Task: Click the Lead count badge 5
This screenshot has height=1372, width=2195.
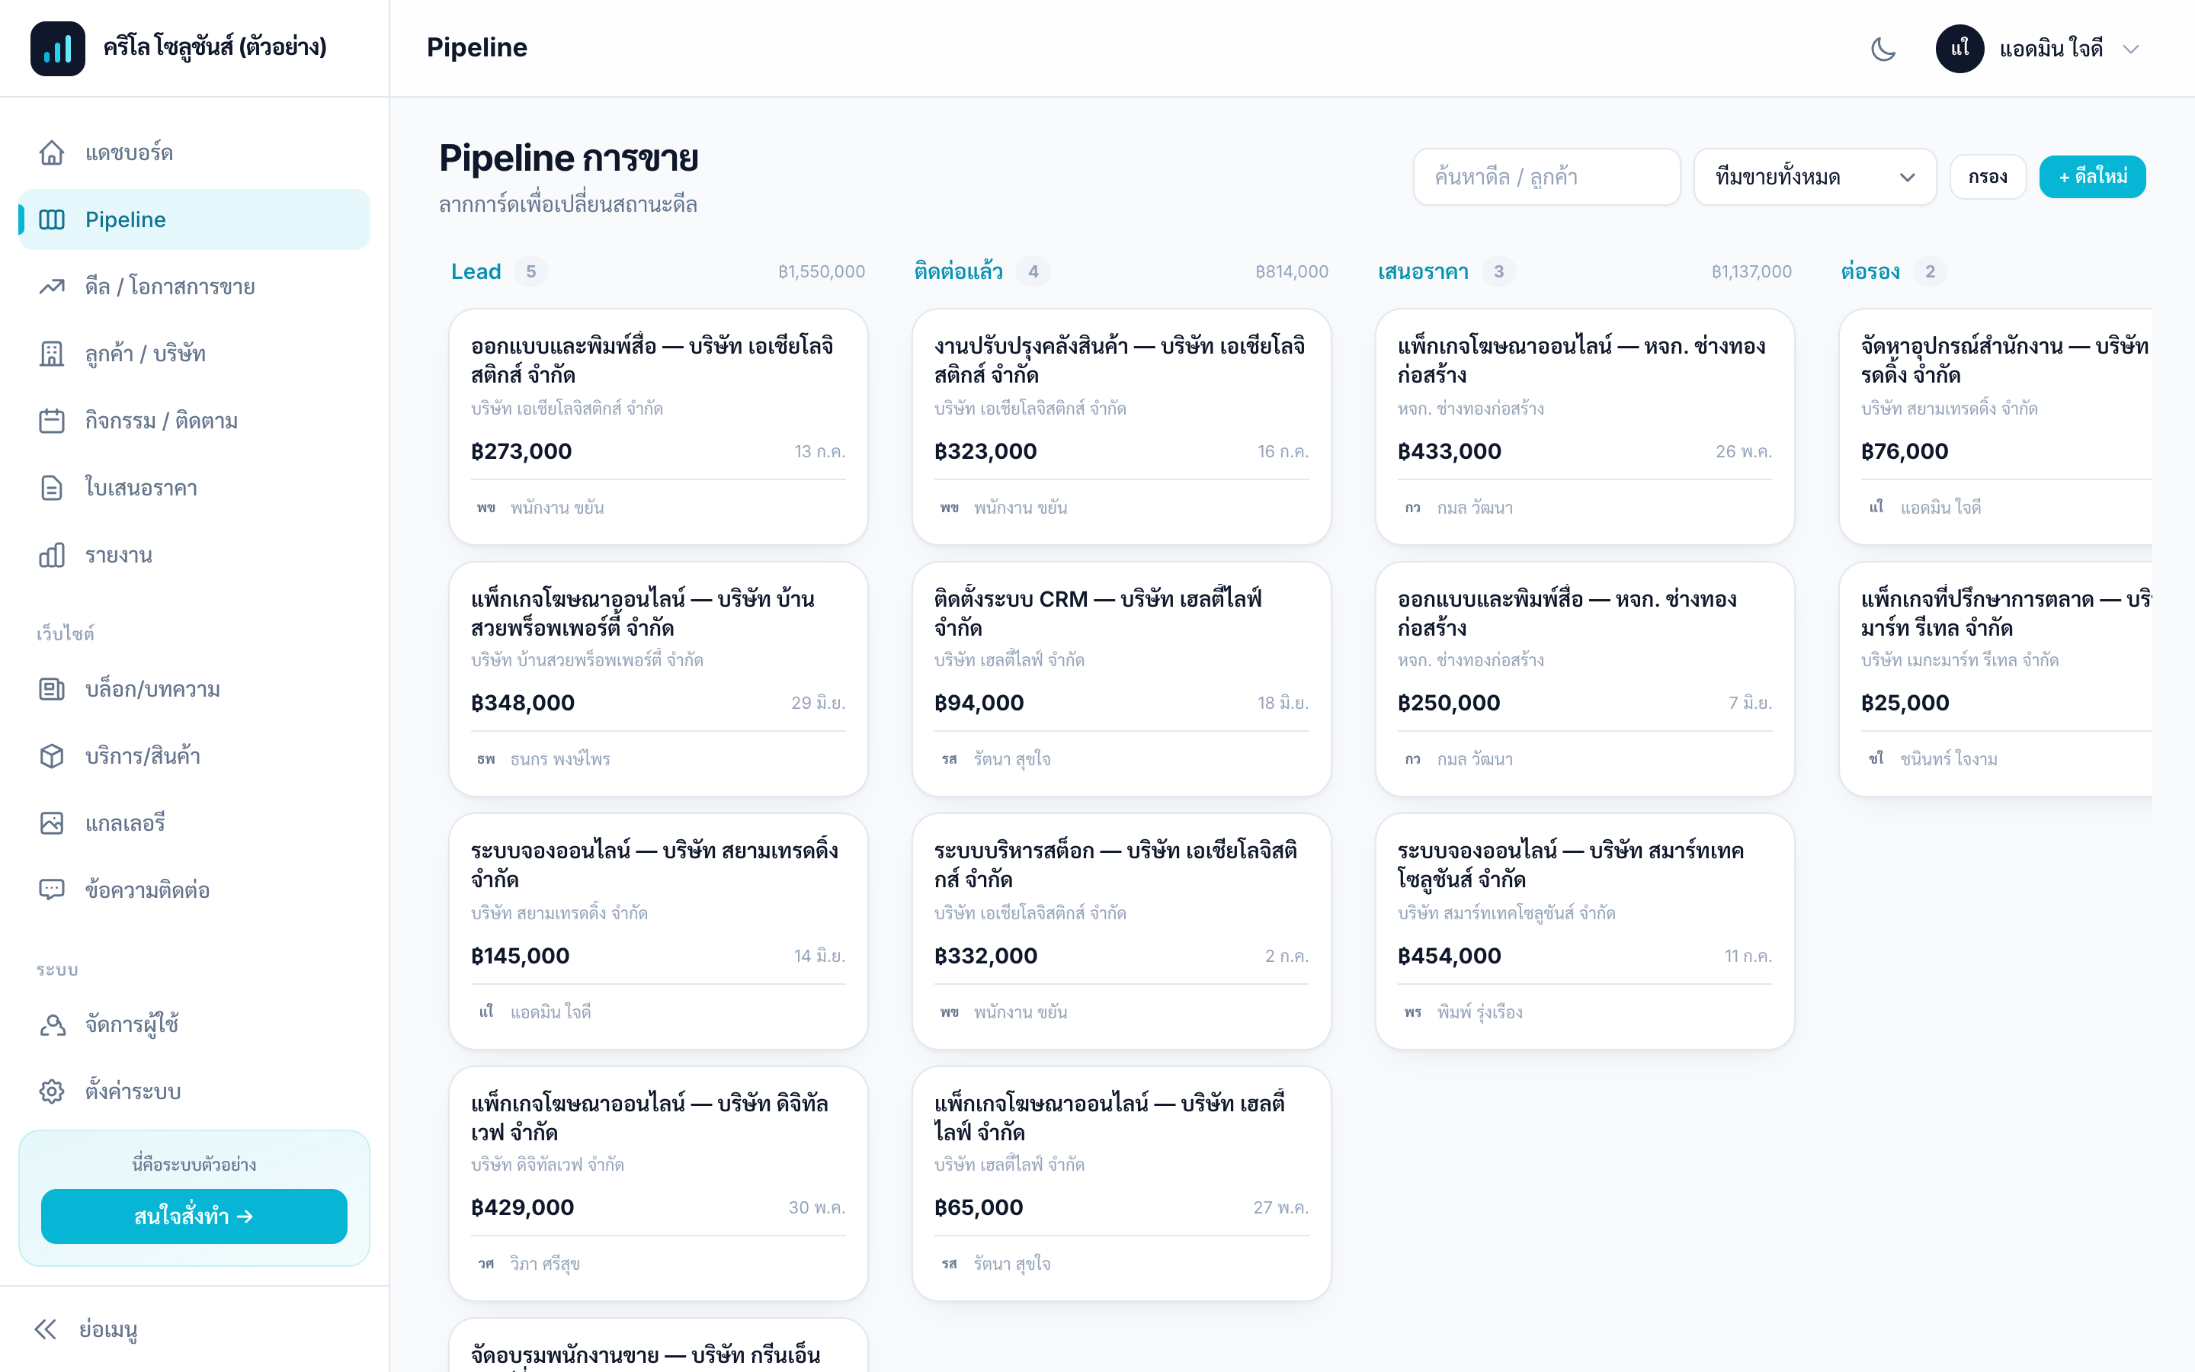Action: (530, 271)
